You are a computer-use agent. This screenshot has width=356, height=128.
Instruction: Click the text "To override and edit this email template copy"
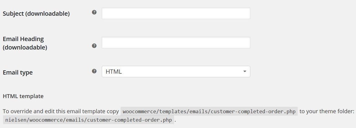click(61, 111)
